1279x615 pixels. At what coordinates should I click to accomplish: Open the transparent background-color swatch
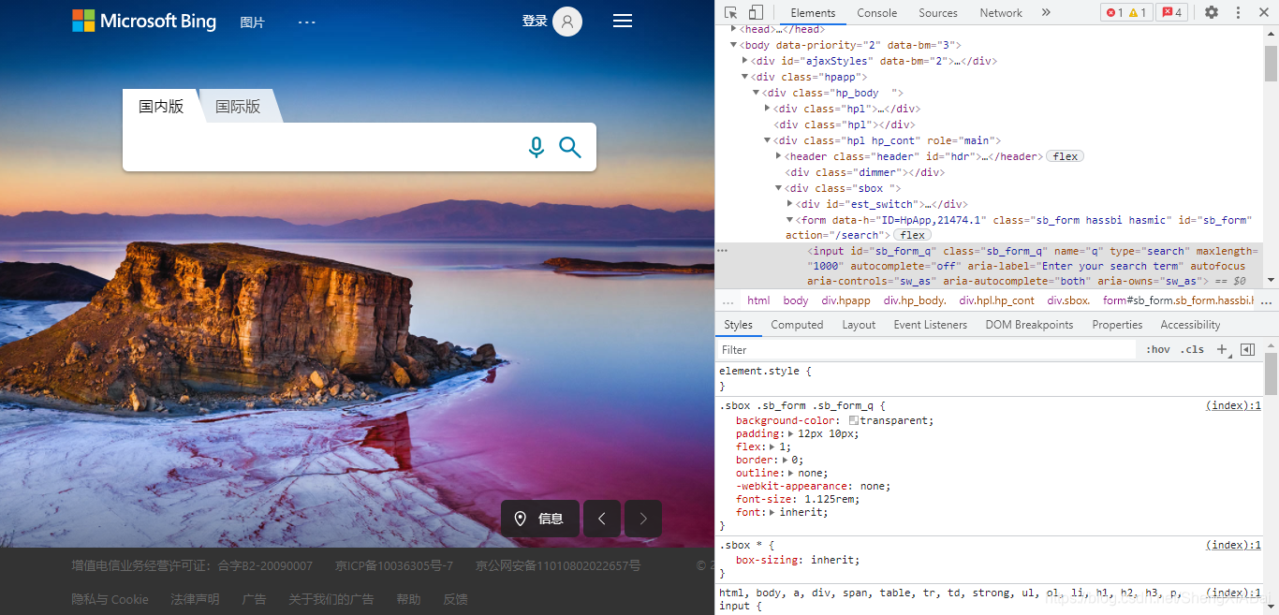pos(854,421)
